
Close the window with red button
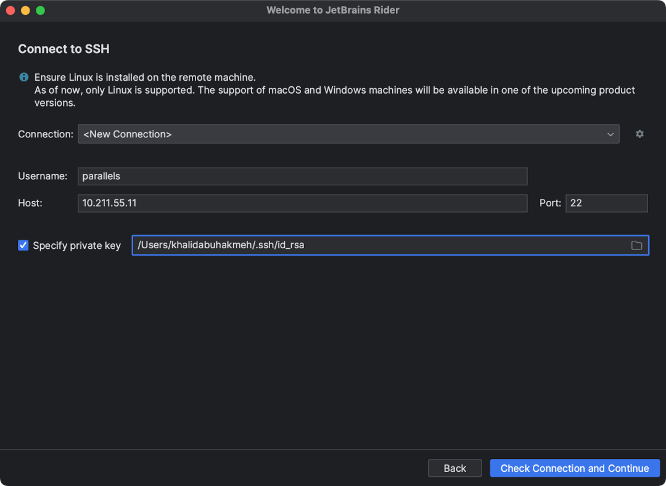pyautogui.click(x=10, y=10)
